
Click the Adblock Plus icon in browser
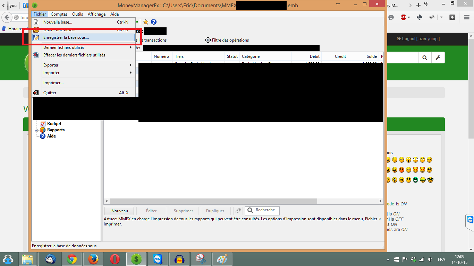pos(404,17)
